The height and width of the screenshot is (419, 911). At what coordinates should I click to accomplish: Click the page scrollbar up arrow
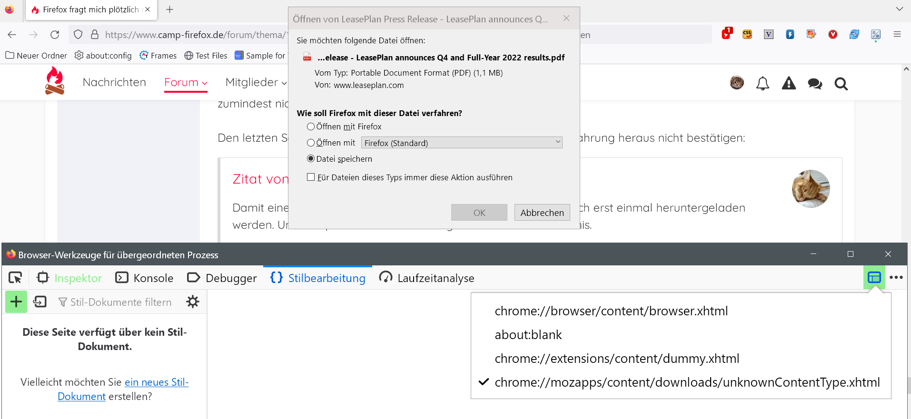906,69
